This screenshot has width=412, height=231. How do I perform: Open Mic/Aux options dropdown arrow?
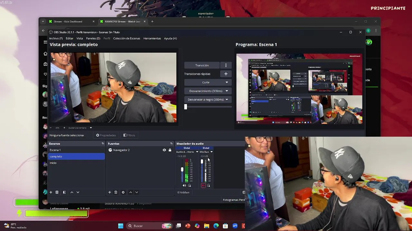click(x=211, y=152)
